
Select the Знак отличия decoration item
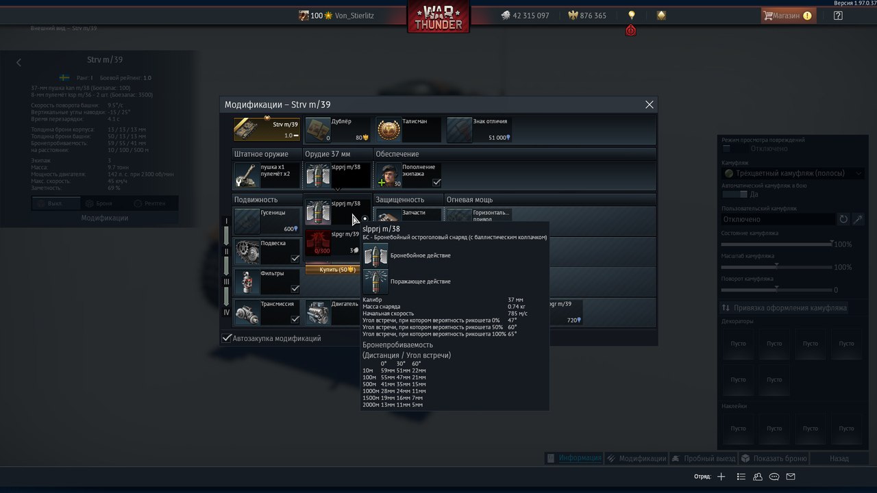[479, 129]
